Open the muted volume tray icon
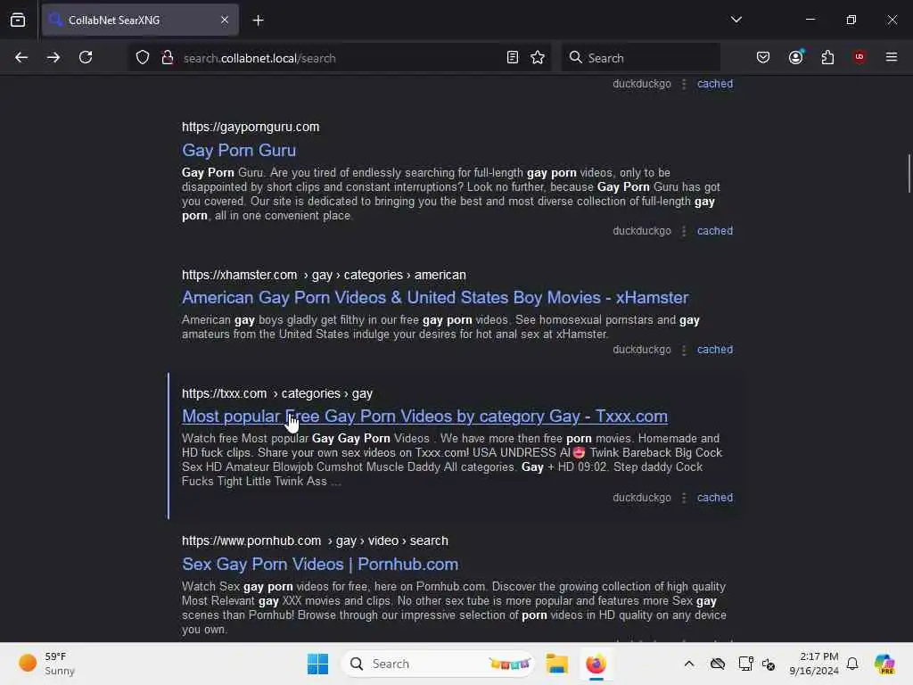 coord(769,664)
